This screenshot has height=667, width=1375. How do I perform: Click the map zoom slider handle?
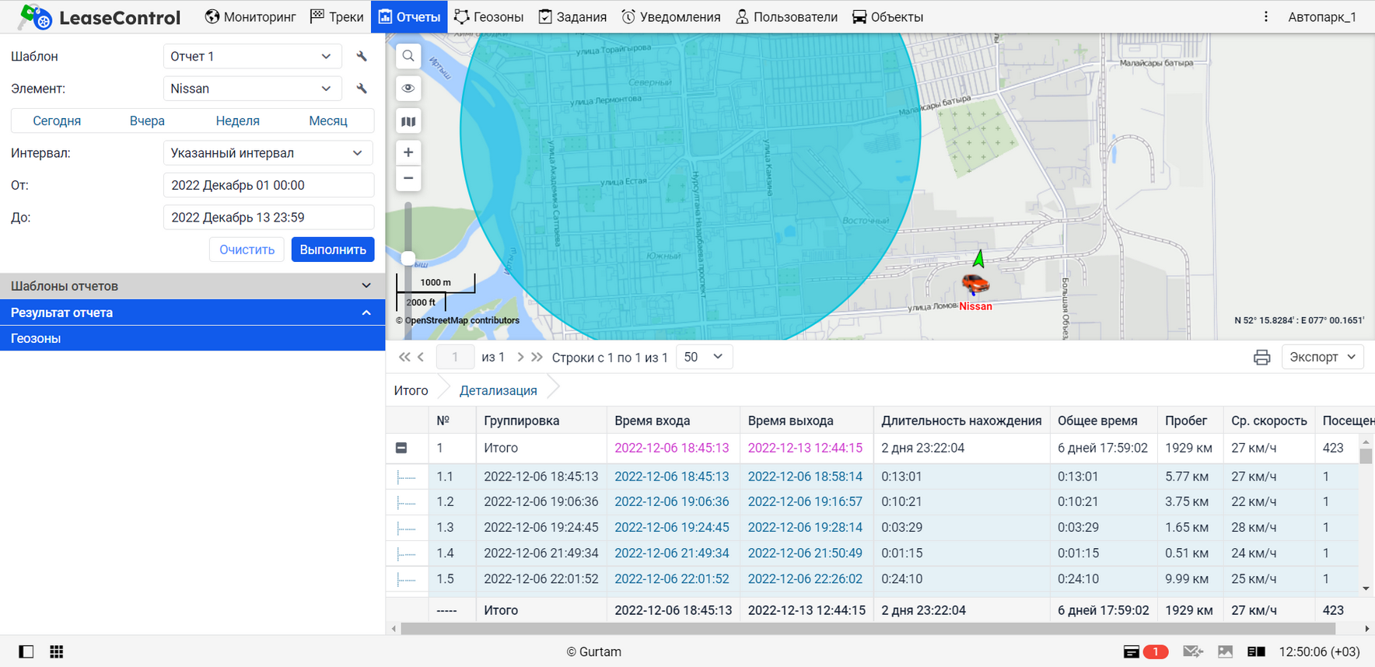(408, 258)
